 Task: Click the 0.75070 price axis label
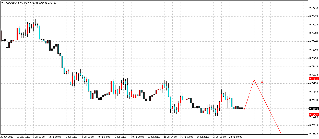313,75
